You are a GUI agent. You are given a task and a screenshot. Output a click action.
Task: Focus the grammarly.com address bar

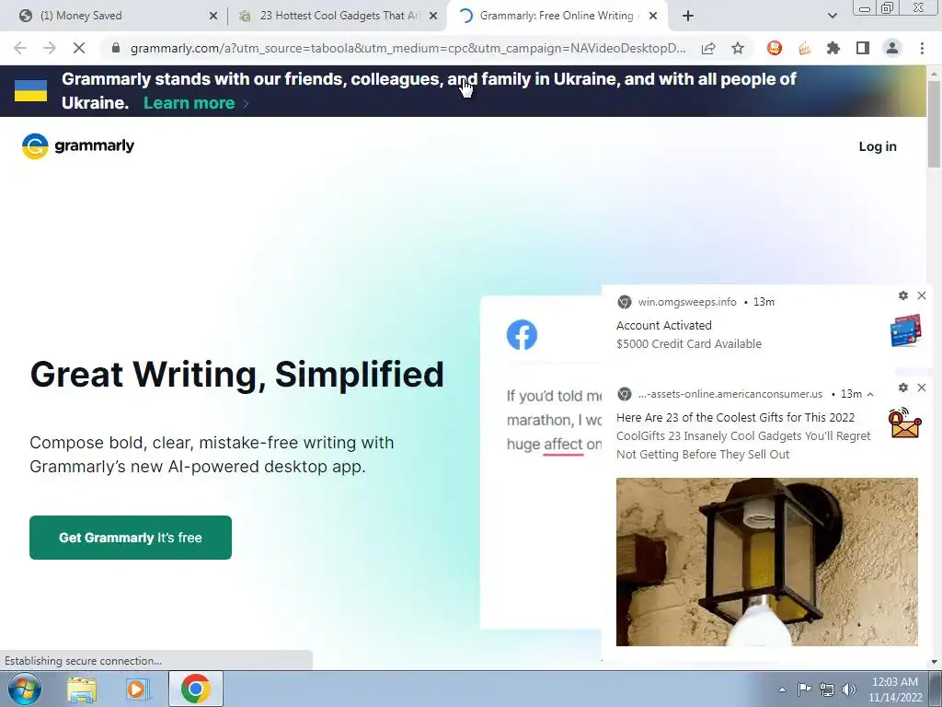(x=408, y=48)
